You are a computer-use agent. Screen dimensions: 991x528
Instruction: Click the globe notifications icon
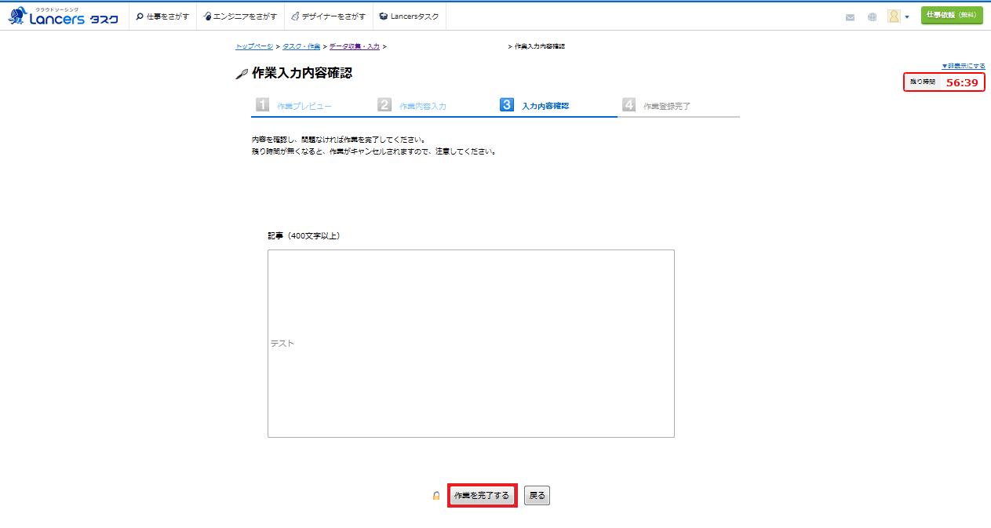pyautogui.click(x=872, y=16)
